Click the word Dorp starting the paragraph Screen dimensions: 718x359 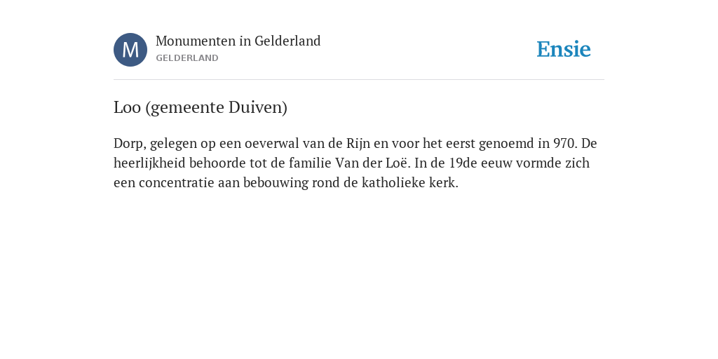coord(130,144)
